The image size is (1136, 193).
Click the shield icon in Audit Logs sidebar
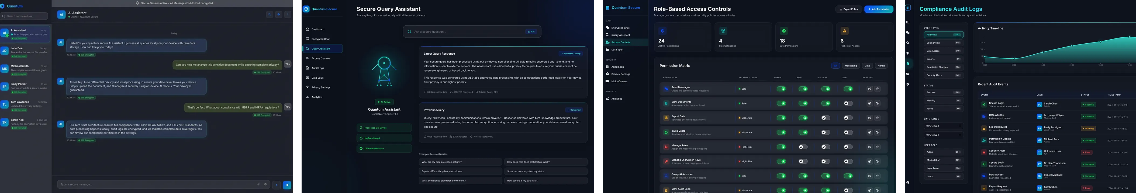907,53
